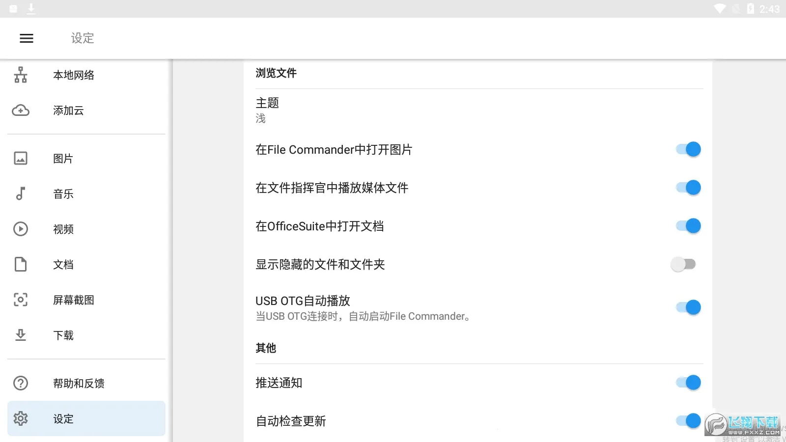
Task: Disable the USB OTG自动播放 switch
Action: 688,307
